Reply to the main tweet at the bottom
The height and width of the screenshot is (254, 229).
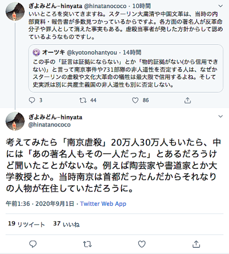33,244
